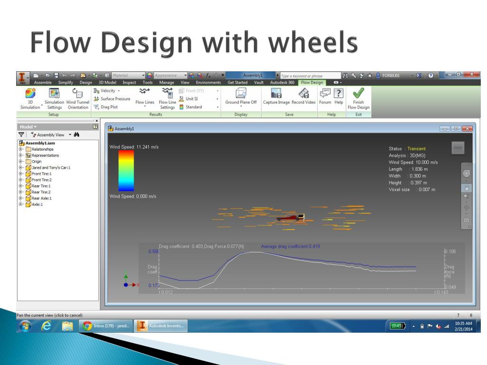The image size is (487, 365).
Task: Click Record Video
Action: (303, 96)
